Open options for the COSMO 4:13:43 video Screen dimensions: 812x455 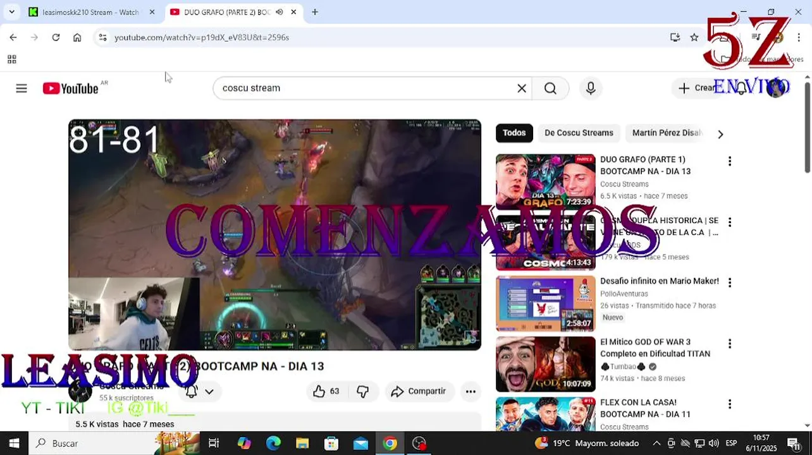[x=730, y=222]
